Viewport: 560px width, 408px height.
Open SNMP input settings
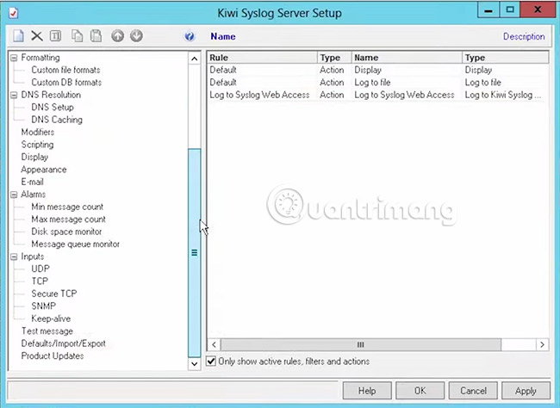(44, 306)
